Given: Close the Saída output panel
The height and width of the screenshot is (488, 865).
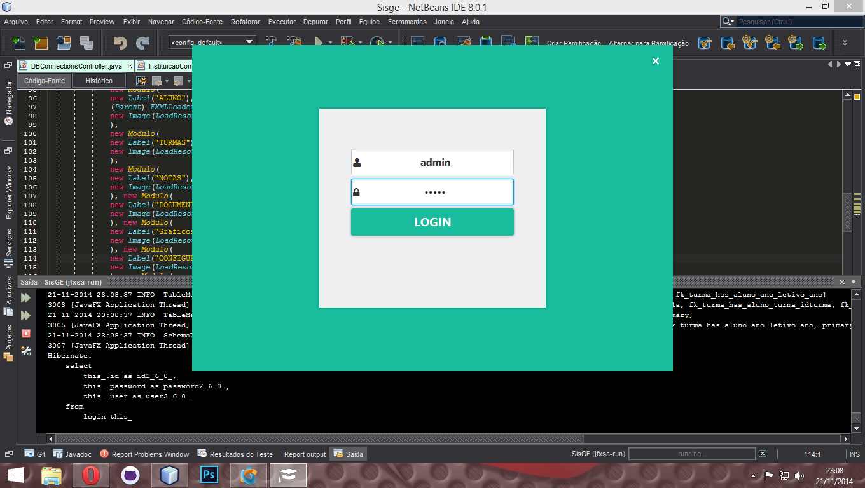Looking at the screenshot, I should [842, 281].
